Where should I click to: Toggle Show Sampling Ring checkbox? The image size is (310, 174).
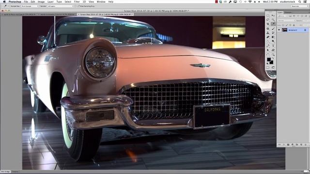click(78, 6)
